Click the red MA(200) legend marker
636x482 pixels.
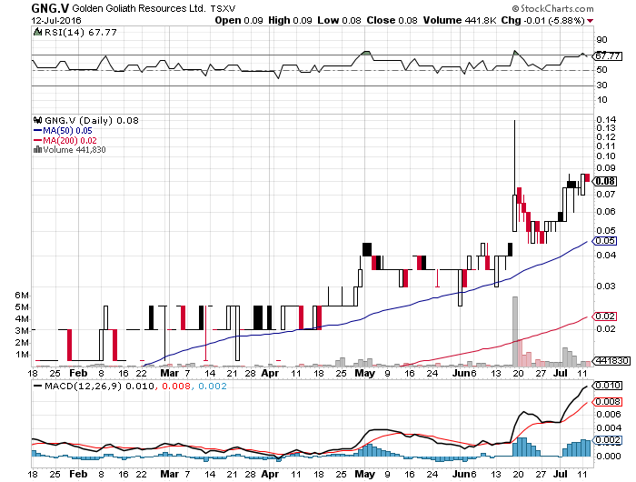pos(36,140)
